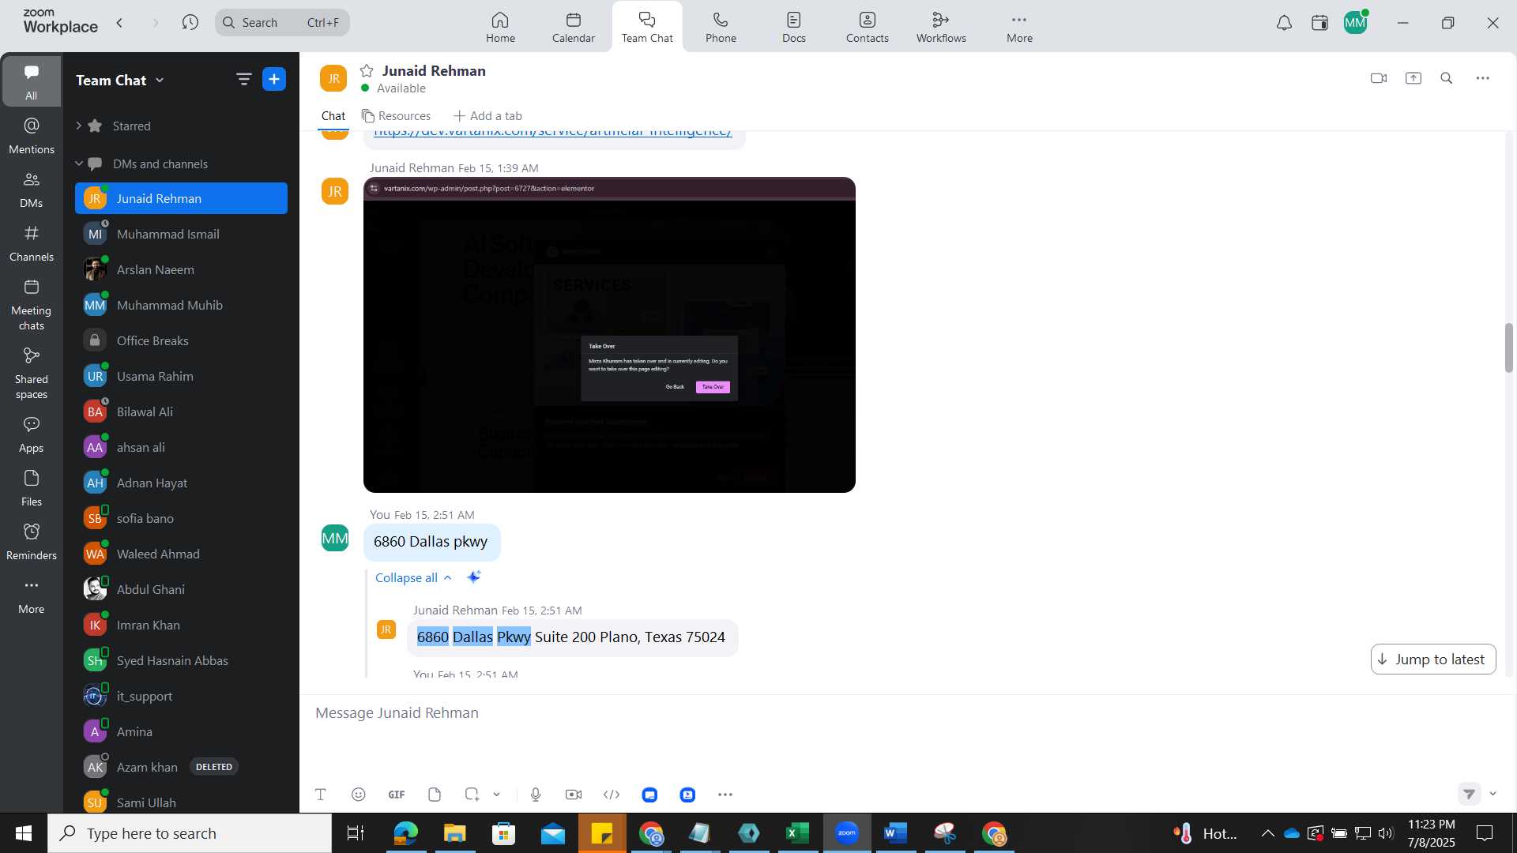The height and width of the screenshot is (853, 1517).
Task: Switch to the Docs tab
Action: point(794,27)
